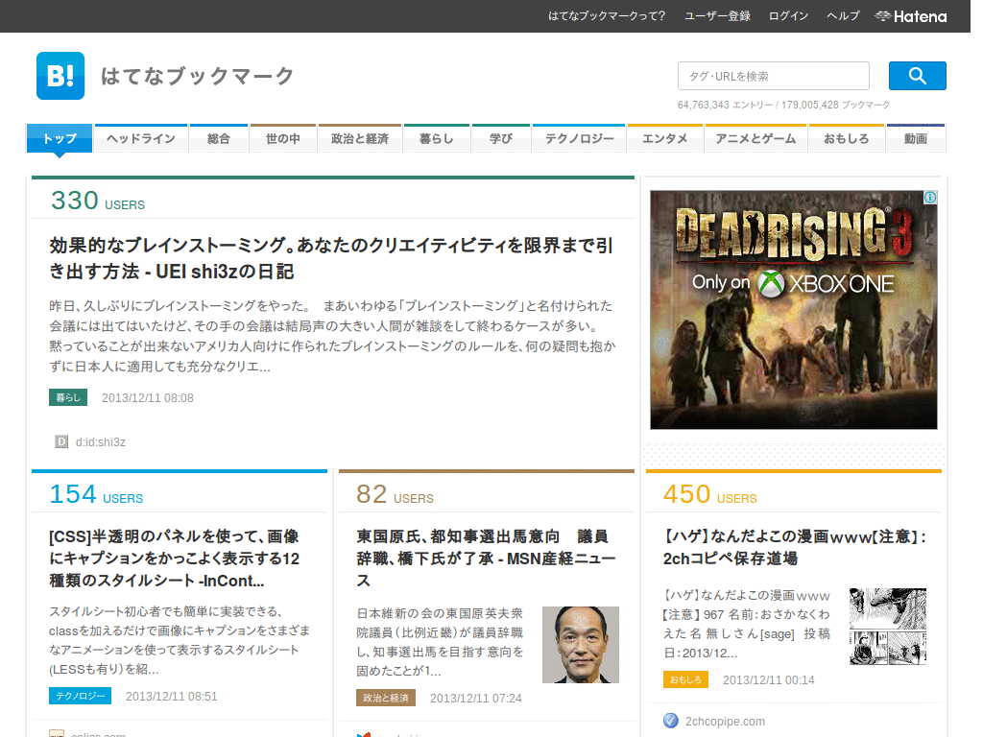Click the ログイン link

pos(789,16)
